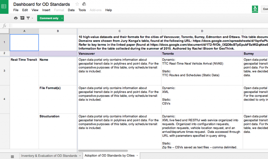Image resolution: width=268 pixels, height=159 pixels.
Task: Click Surrey's File Format(s) row cell
Action: click(x=255, y=99)
